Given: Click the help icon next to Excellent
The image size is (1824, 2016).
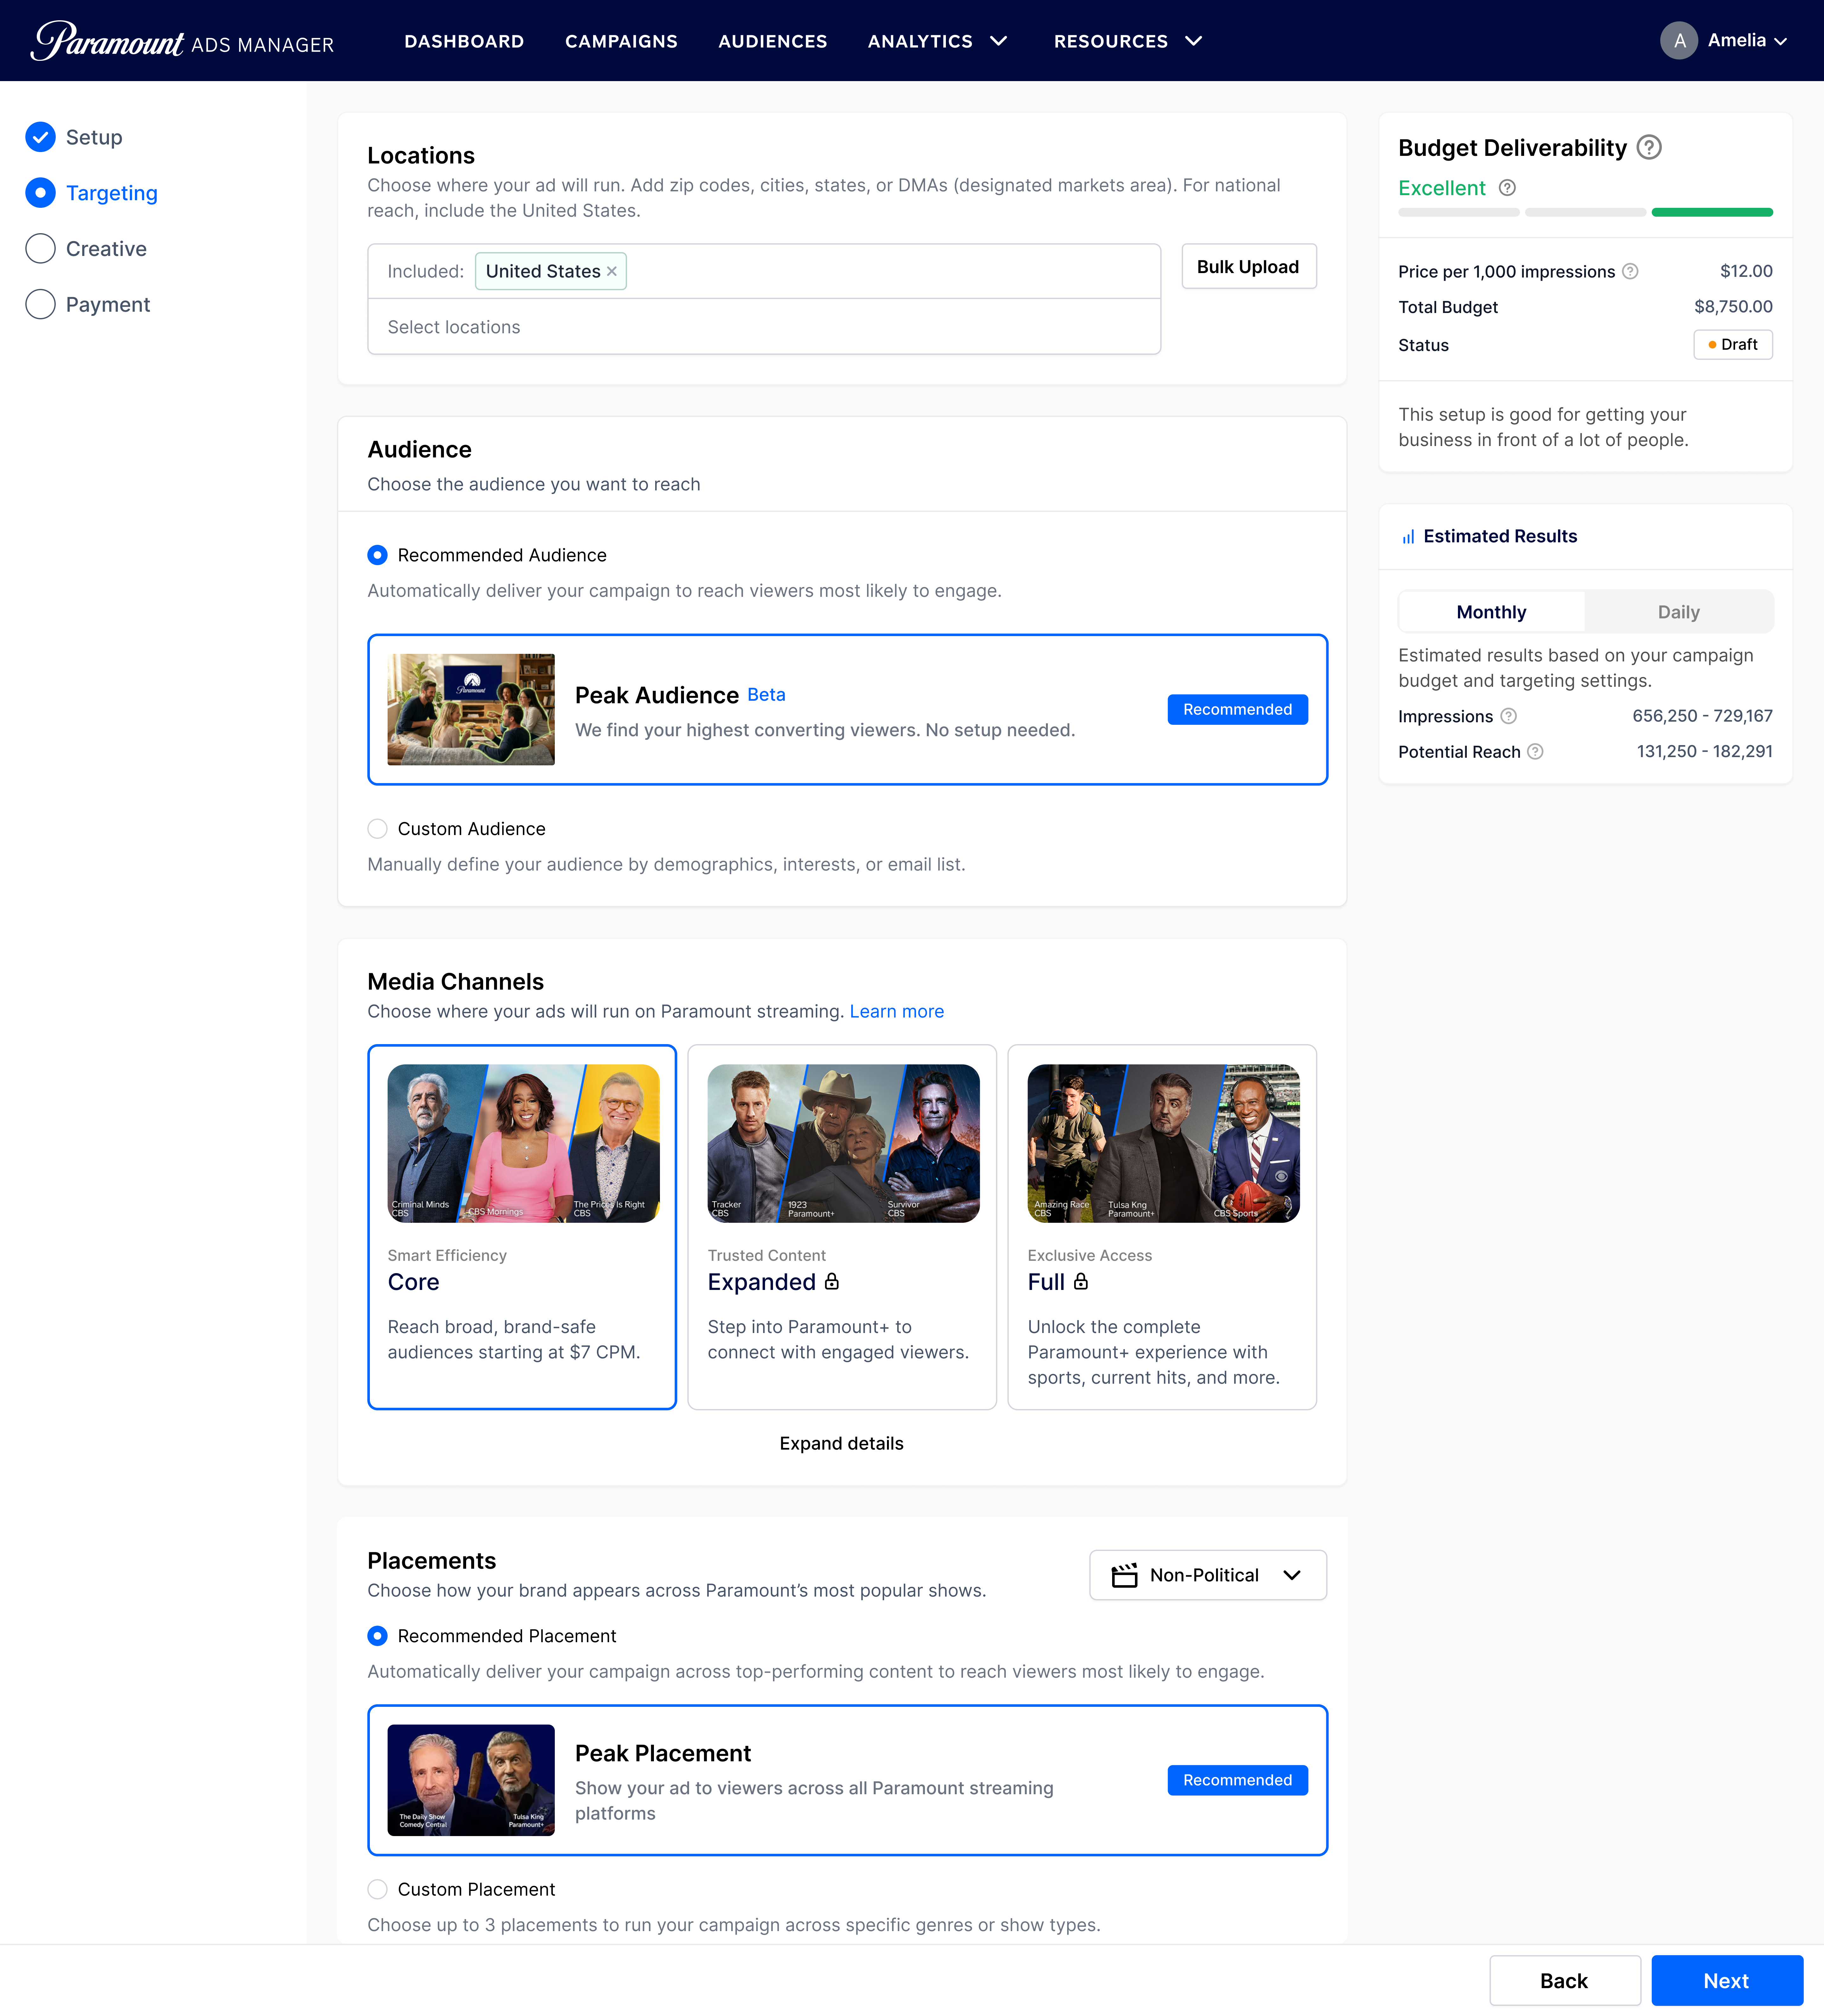Looking at the screenshot, I should click(x=1507, y=188).
